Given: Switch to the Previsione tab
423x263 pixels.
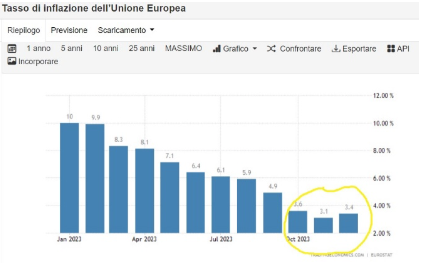Looking at the screenshot, I should [x=69, y=30].
